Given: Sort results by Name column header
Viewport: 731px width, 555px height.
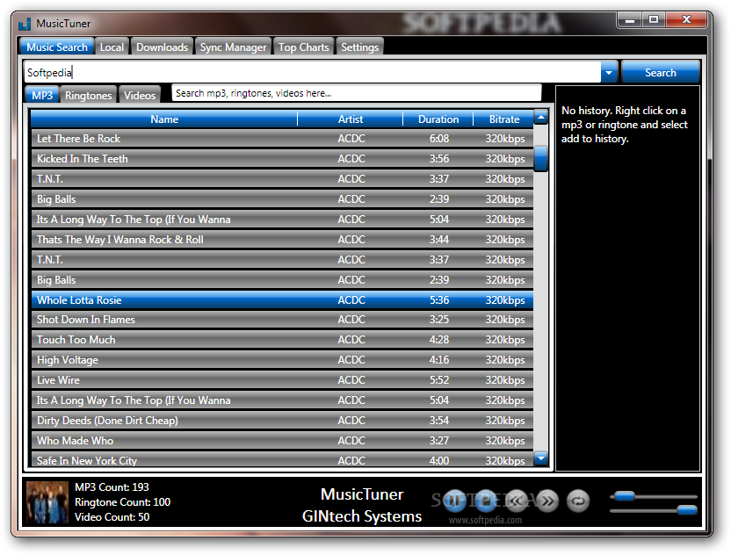Looking at the screenshot, I should point(164,119).
